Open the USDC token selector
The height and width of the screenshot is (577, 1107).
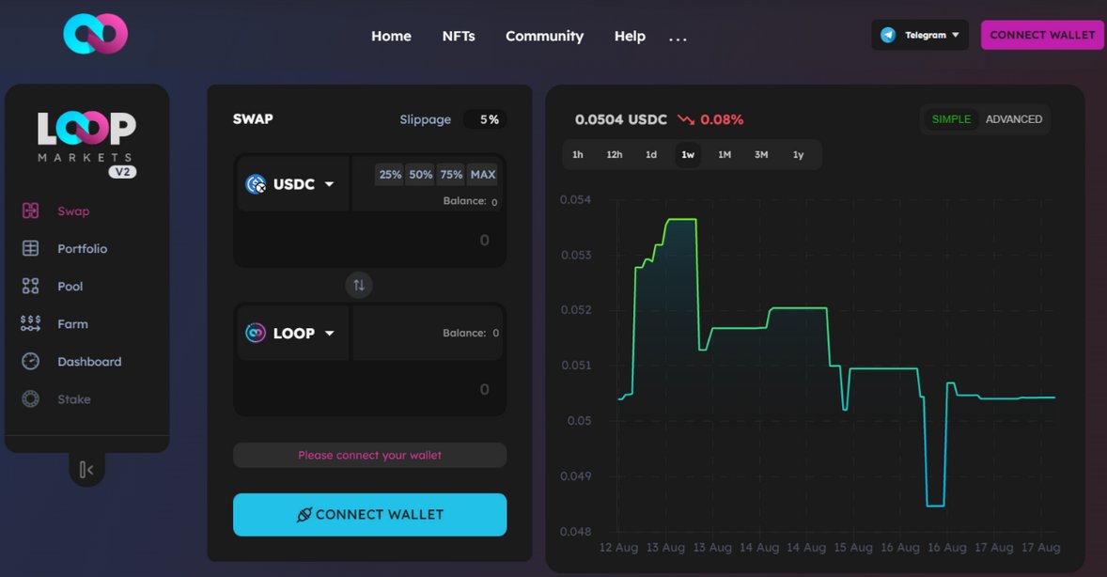click(x=291, y=183)
